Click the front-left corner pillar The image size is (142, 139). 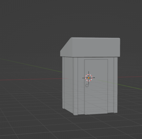[x=75, y=86]
